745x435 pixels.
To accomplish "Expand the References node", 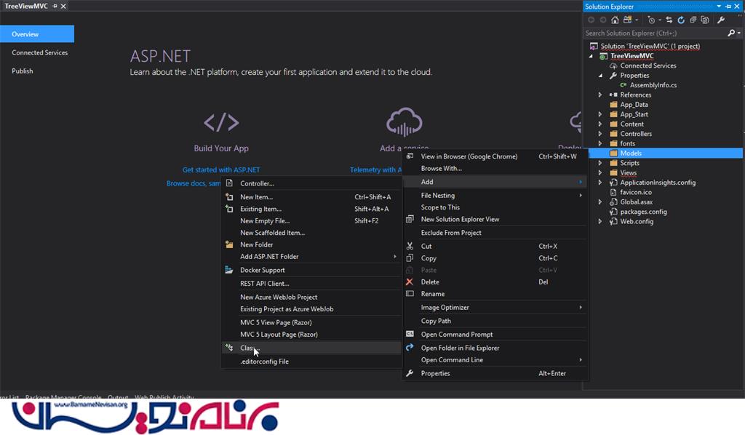I will click(x=600, y=95).
